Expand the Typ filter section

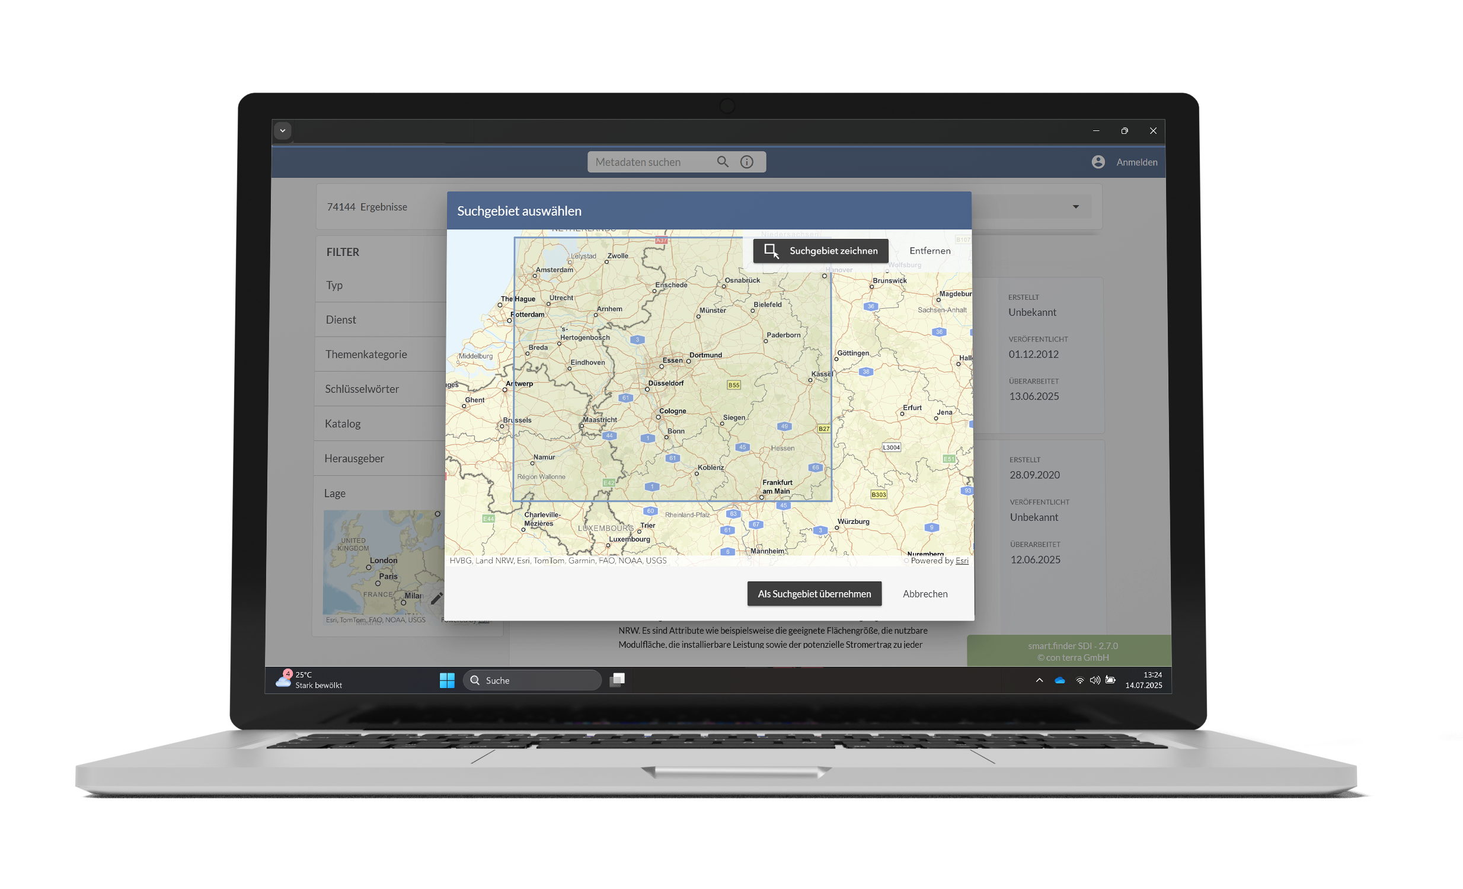pyautogui.click(x=334, y=286)
